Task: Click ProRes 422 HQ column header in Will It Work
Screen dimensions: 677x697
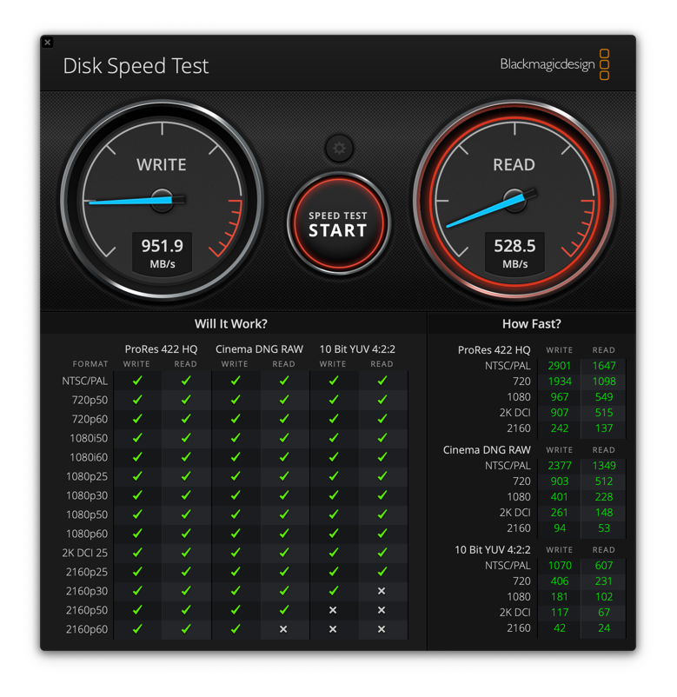Action: point(161,349)
